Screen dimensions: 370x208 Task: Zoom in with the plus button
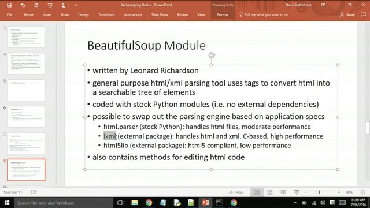tap(339, 192)
